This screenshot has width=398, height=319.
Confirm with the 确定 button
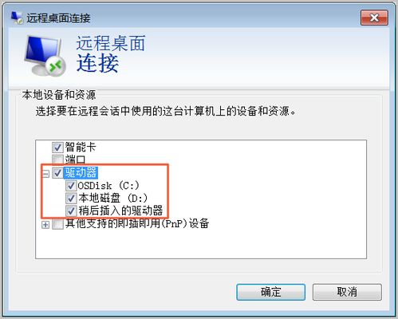coord(270,292)
